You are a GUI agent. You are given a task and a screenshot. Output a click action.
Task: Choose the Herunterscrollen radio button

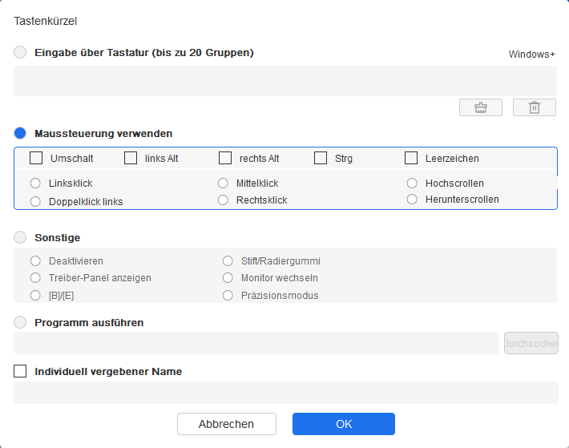(x=412, y=199)
